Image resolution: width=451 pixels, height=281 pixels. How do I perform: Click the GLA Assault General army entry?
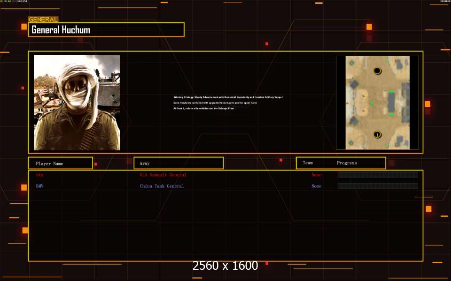(163, 175)
